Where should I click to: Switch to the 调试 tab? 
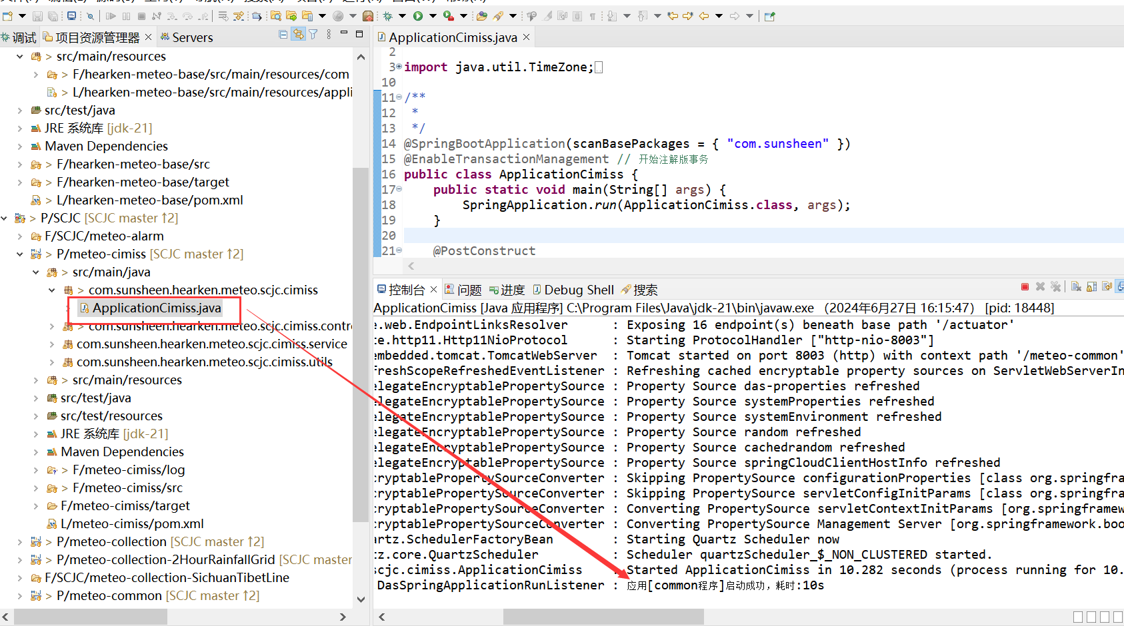click(x=19, y=37)
